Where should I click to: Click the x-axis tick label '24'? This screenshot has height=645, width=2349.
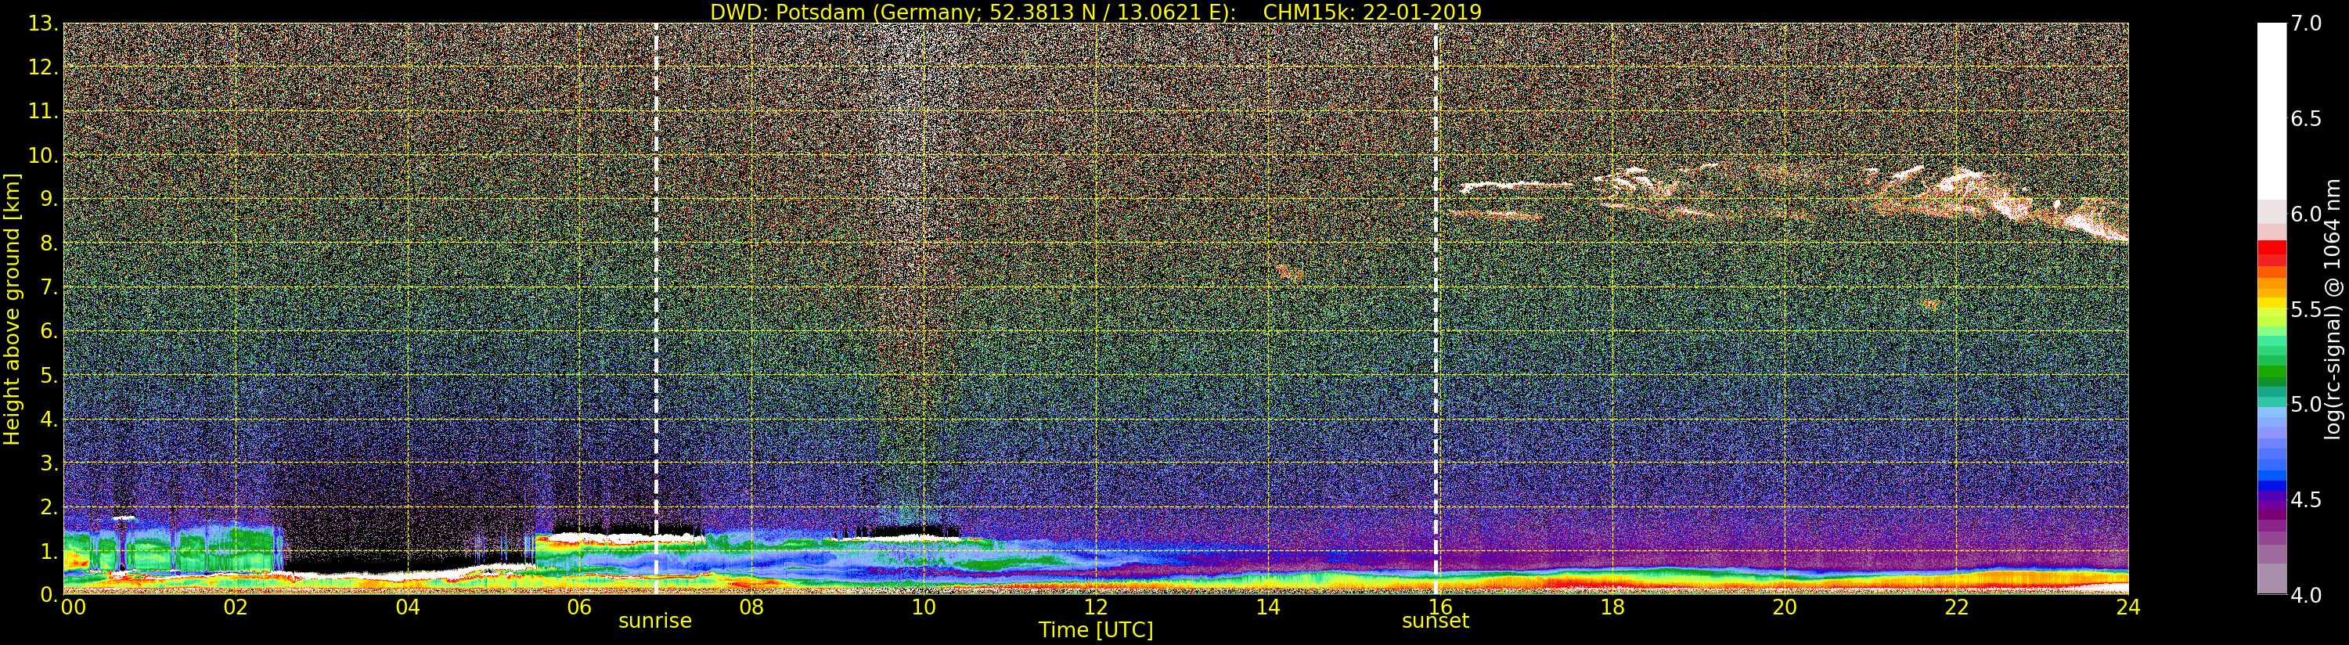[2128, 607]
